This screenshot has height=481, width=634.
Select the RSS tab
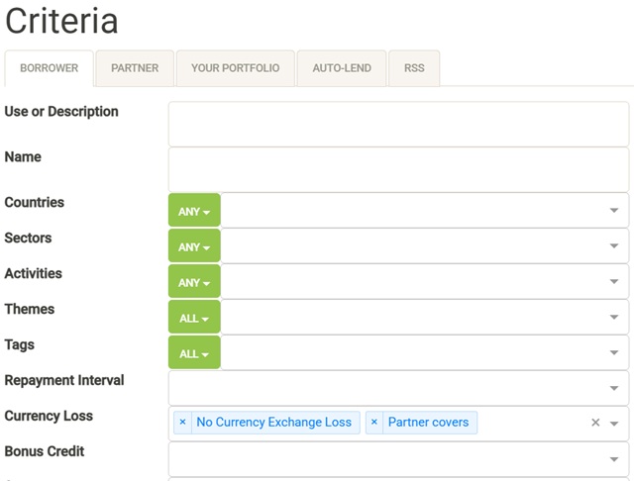[x=414, y=68]
